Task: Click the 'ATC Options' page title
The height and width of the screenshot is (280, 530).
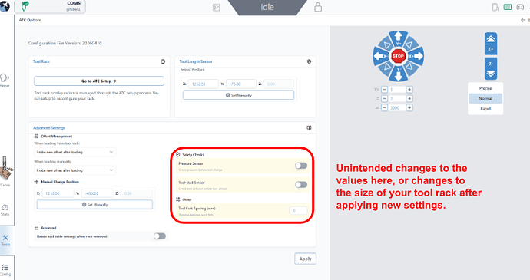Action: click(30, 20)
